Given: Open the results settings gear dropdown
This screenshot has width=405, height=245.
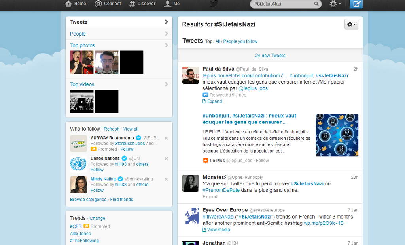Looking at the screenshot, I should click(351, 24).
